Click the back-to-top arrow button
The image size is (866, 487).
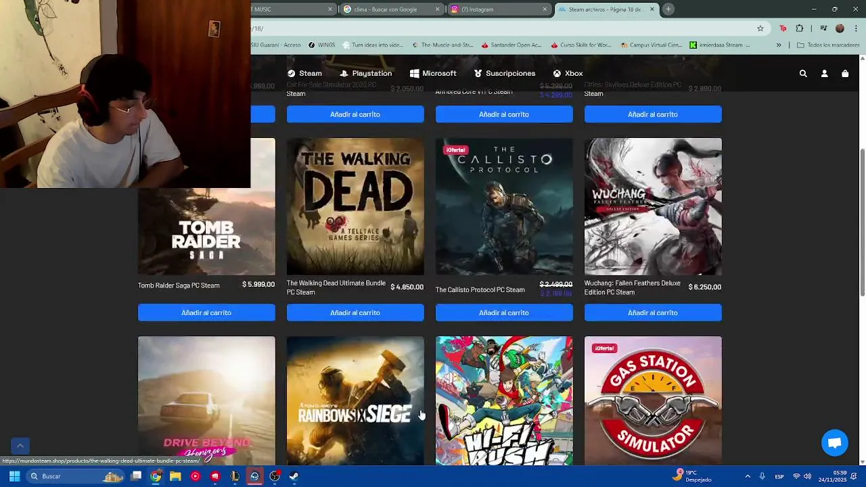(x=20, y=446)
